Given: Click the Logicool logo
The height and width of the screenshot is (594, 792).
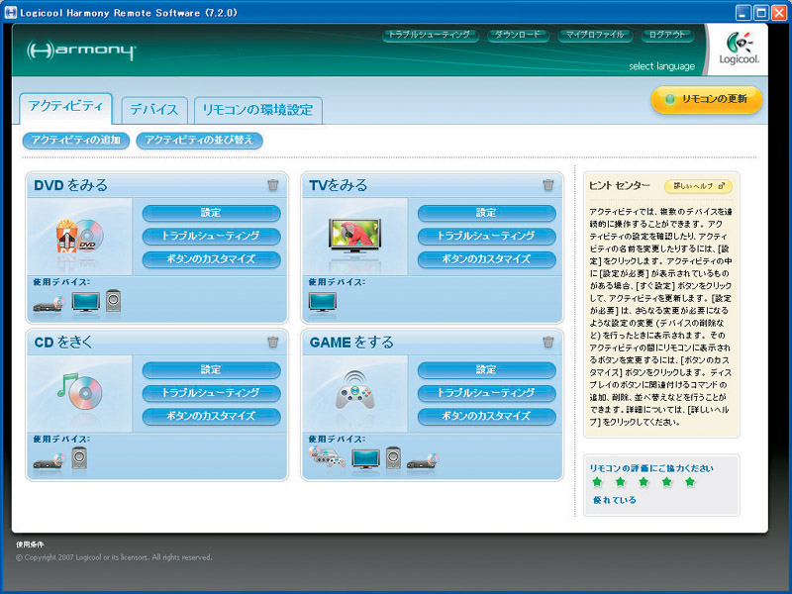Looking at the screenshot, I should click(x=740, y=49).
